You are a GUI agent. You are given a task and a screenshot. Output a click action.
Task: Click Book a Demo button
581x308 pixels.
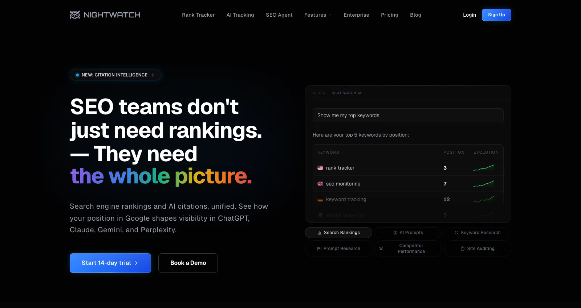coord(188,263)
